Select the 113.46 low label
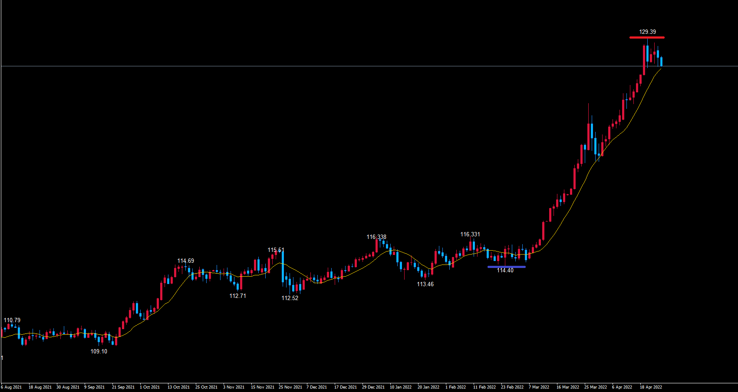 coord(425,284)
